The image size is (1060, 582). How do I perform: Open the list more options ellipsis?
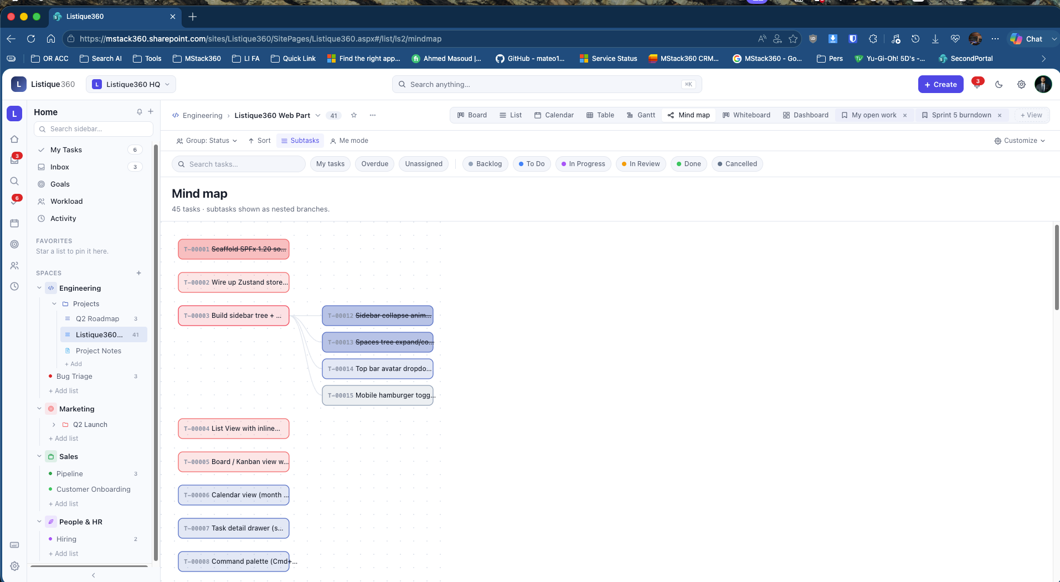click(373, 115)
